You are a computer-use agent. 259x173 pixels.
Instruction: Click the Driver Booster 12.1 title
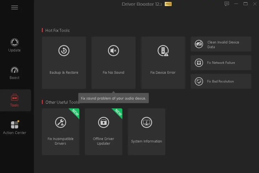pyautogui.click(x=142, y=4)
